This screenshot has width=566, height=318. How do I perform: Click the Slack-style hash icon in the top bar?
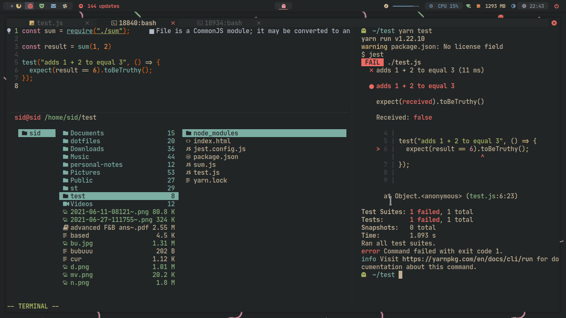(65, 6)
